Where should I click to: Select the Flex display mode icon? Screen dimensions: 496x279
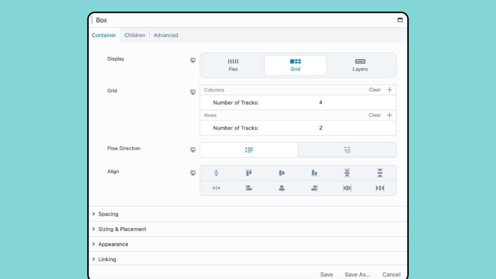(233, 65)
